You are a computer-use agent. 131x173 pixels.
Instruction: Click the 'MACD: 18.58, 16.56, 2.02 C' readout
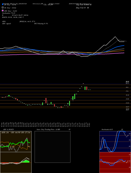click(x=13, y=17)
